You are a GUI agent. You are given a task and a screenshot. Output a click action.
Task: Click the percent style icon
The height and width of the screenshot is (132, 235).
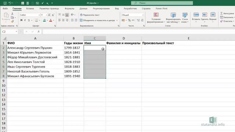click(x=129, y=20)
